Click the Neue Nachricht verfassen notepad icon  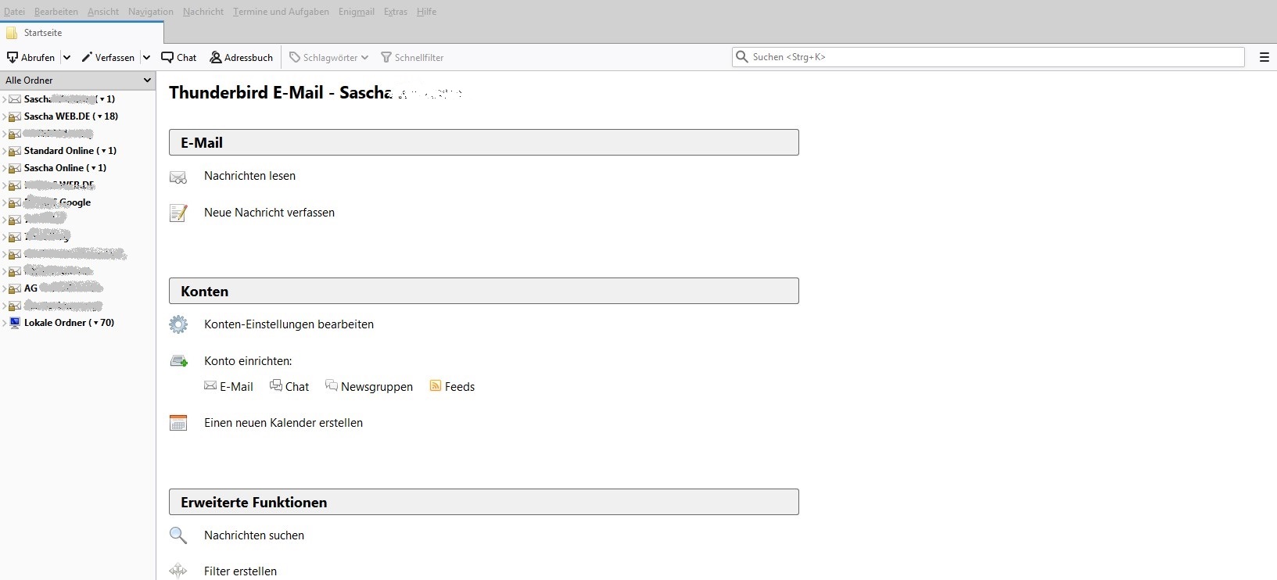(x=178, y=213)
